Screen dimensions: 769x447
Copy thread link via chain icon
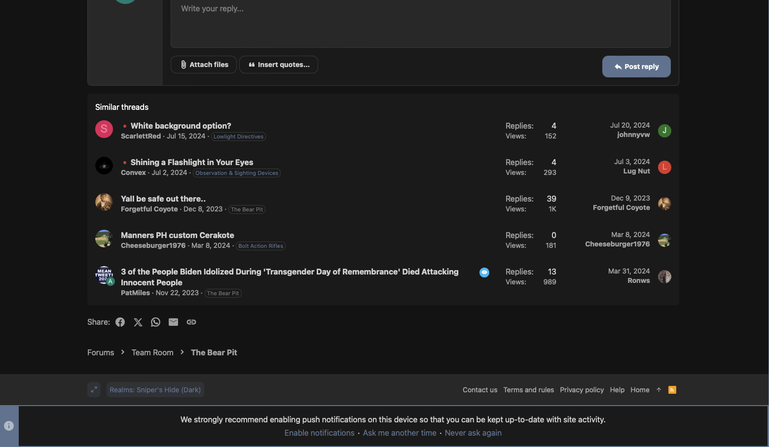pyautogui.click(x=191, y=322)
